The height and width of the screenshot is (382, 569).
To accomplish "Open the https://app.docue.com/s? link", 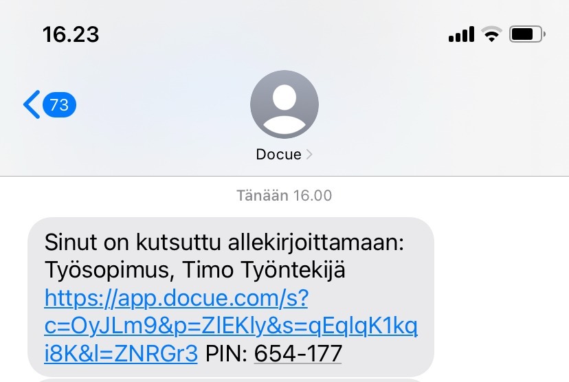I will (177, 298).
